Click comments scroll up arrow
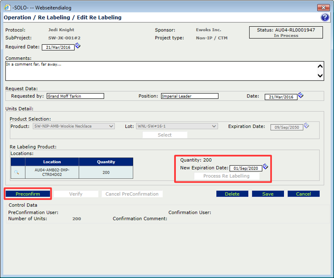This screenshot has width=334, height=278. pos(320,66)
